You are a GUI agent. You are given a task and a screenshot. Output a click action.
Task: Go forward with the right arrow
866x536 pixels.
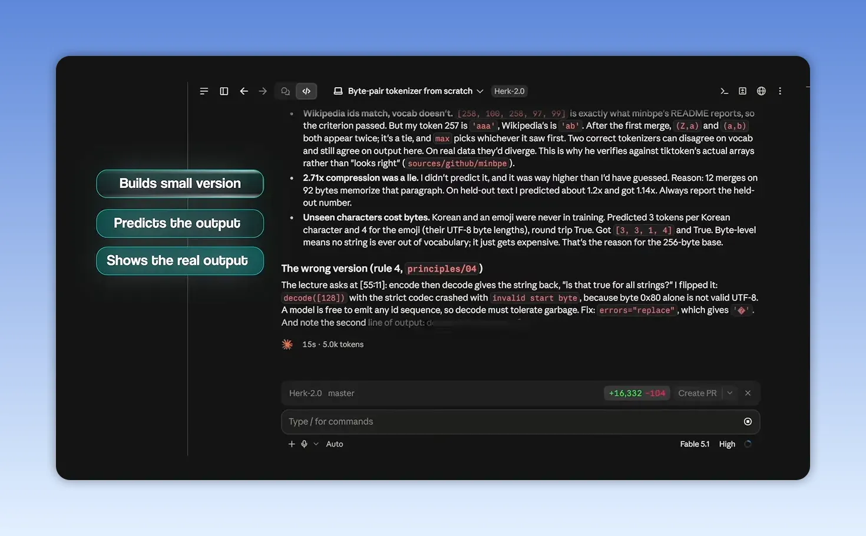pyautogui.click(x=263, y=91)
